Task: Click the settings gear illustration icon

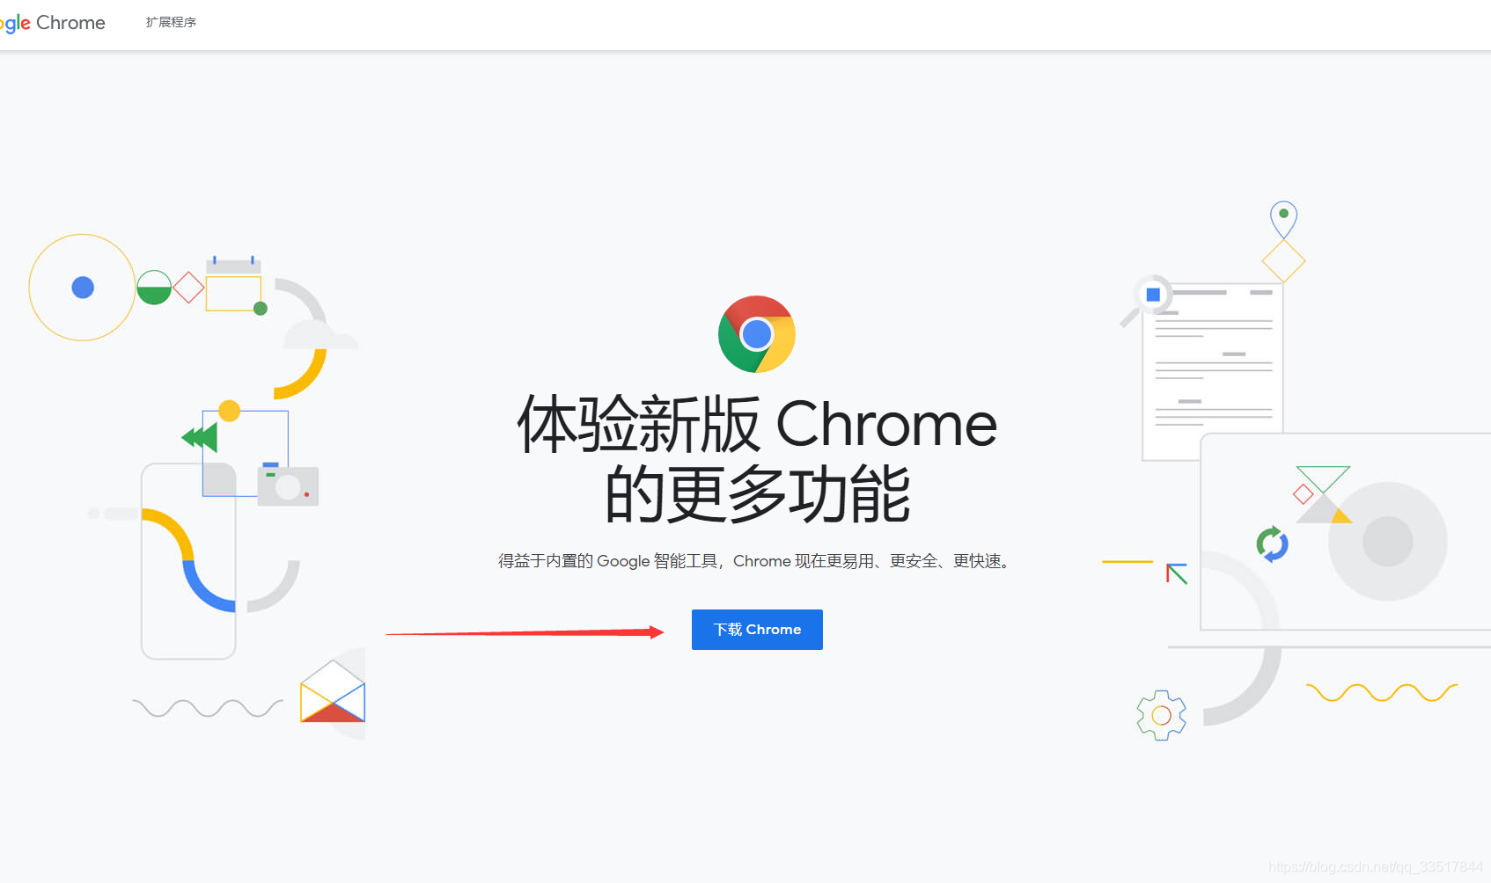Action: pos(1161,715)
